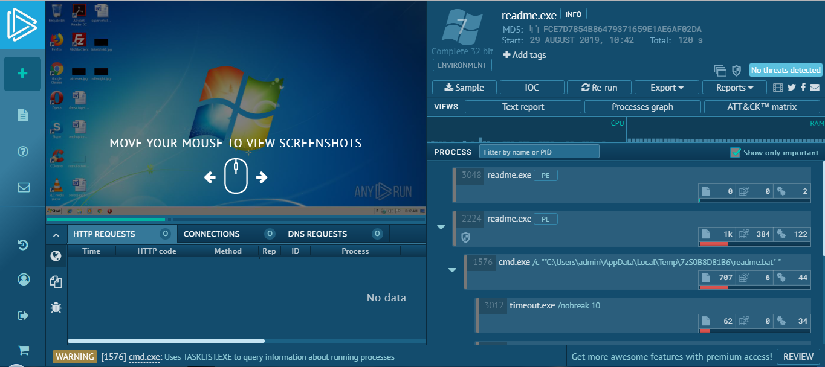Switch to DNS REQUESTS tab

coord(335,234)
